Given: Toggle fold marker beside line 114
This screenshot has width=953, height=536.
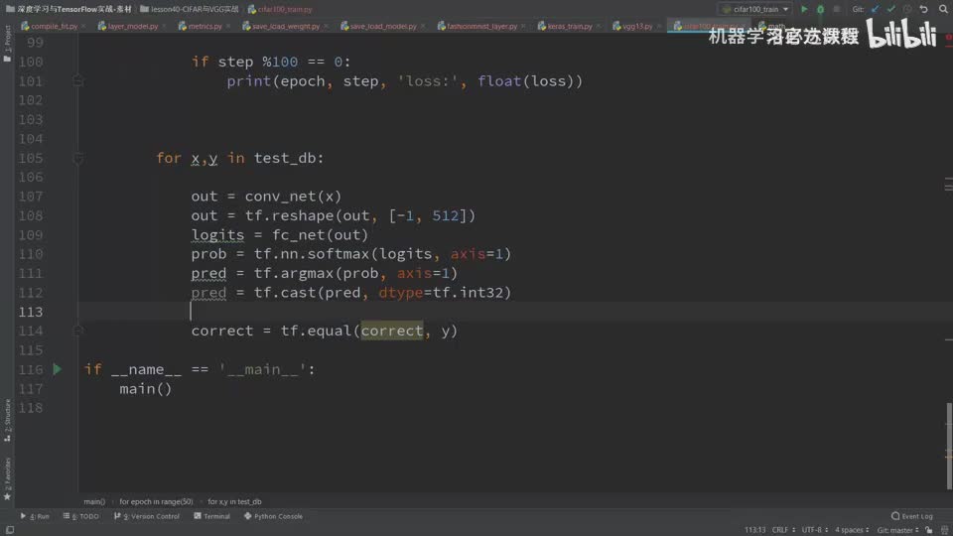Looking at the screenshot, I should 77,331.
